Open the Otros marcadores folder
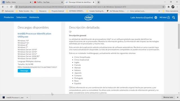This screenshot has height=101, width=180. [x=170, y=11]
